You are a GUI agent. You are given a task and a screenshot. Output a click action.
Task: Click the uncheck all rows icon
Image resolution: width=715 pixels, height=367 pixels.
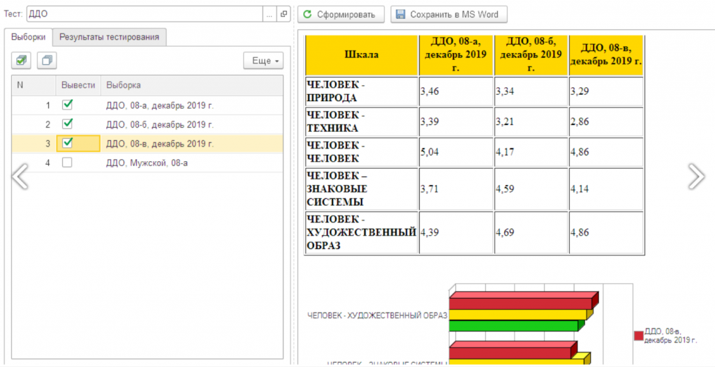pyautogui.click(x=47, y=61)
